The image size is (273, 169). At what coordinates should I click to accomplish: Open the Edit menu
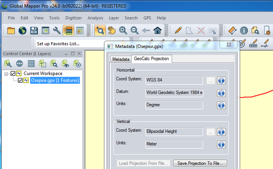[25, 18]
